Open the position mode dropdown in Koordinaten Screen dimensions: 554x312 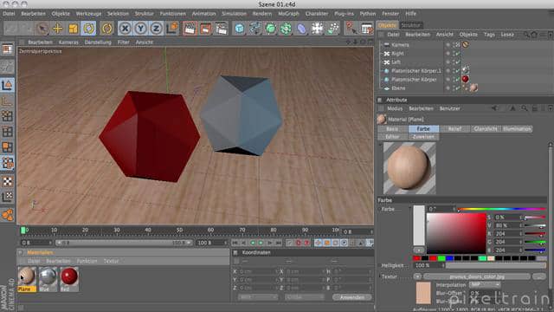pyautogui.click(x=258, y=297)
